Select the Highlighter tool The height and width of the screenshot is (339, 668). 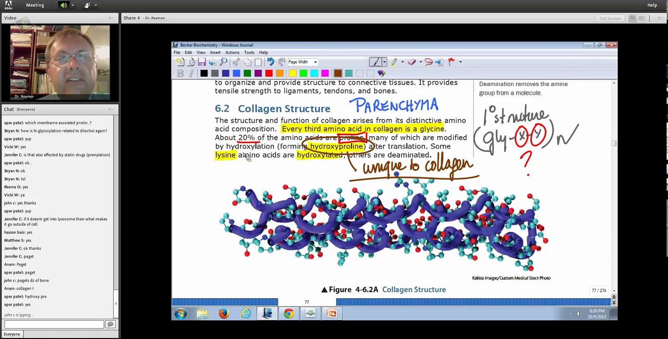tap(394, 62)
